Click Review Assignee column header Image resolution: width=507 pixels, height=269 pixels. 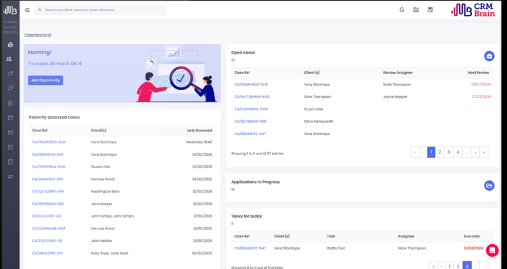click(x=398, y=73)
